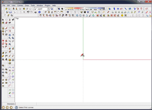152x110 pixels.
Task: Click the Undo arrow icon
Action: coord(28,12)
